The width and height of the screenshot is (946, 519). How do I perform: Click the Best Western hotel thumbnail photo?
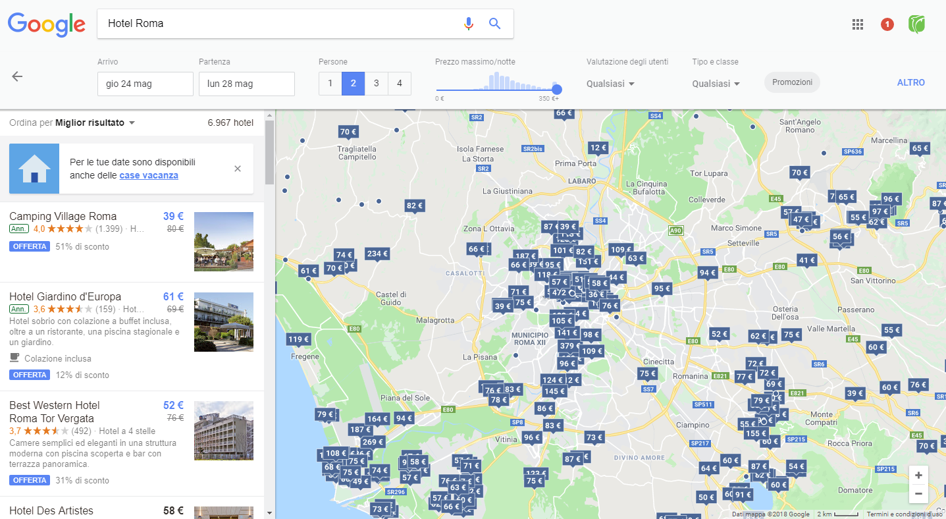tap(224, 431)
